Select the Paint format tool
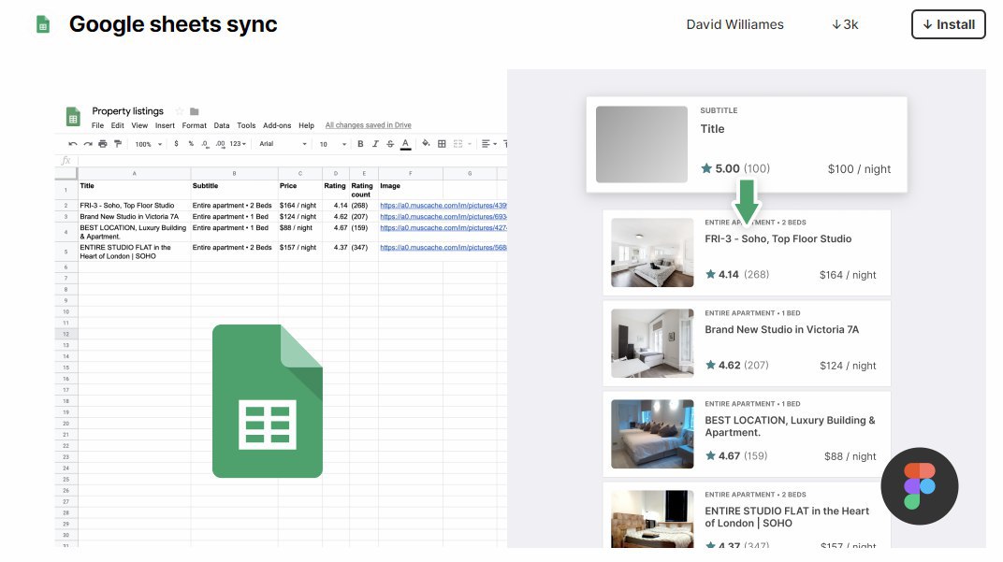 tap(118, 144)
